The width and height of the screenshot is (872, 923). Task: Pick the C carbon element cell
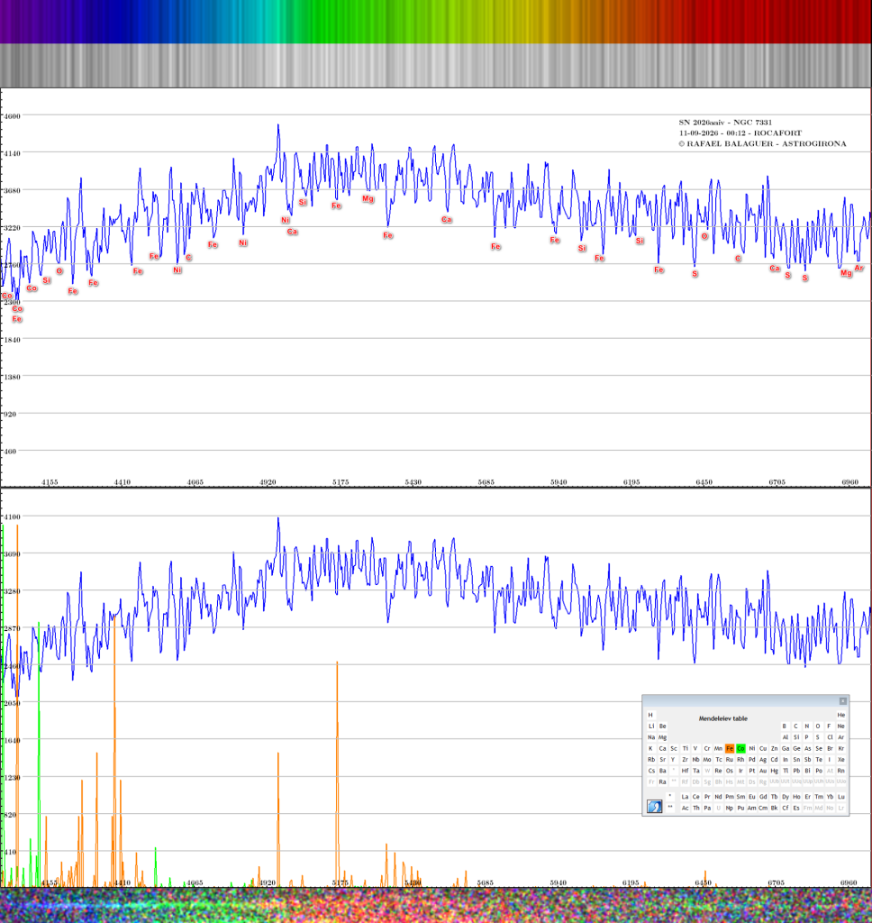pyautogui.click(x=796, y=727)
